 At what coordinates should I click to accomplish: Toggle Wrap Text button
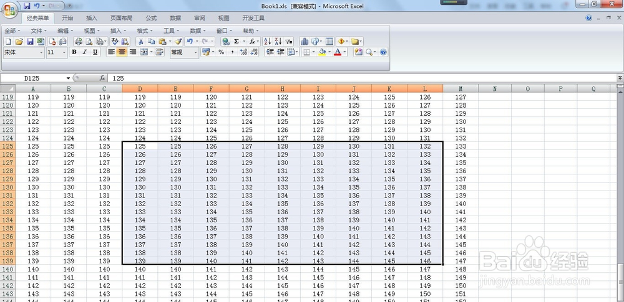tap(159, 52)
